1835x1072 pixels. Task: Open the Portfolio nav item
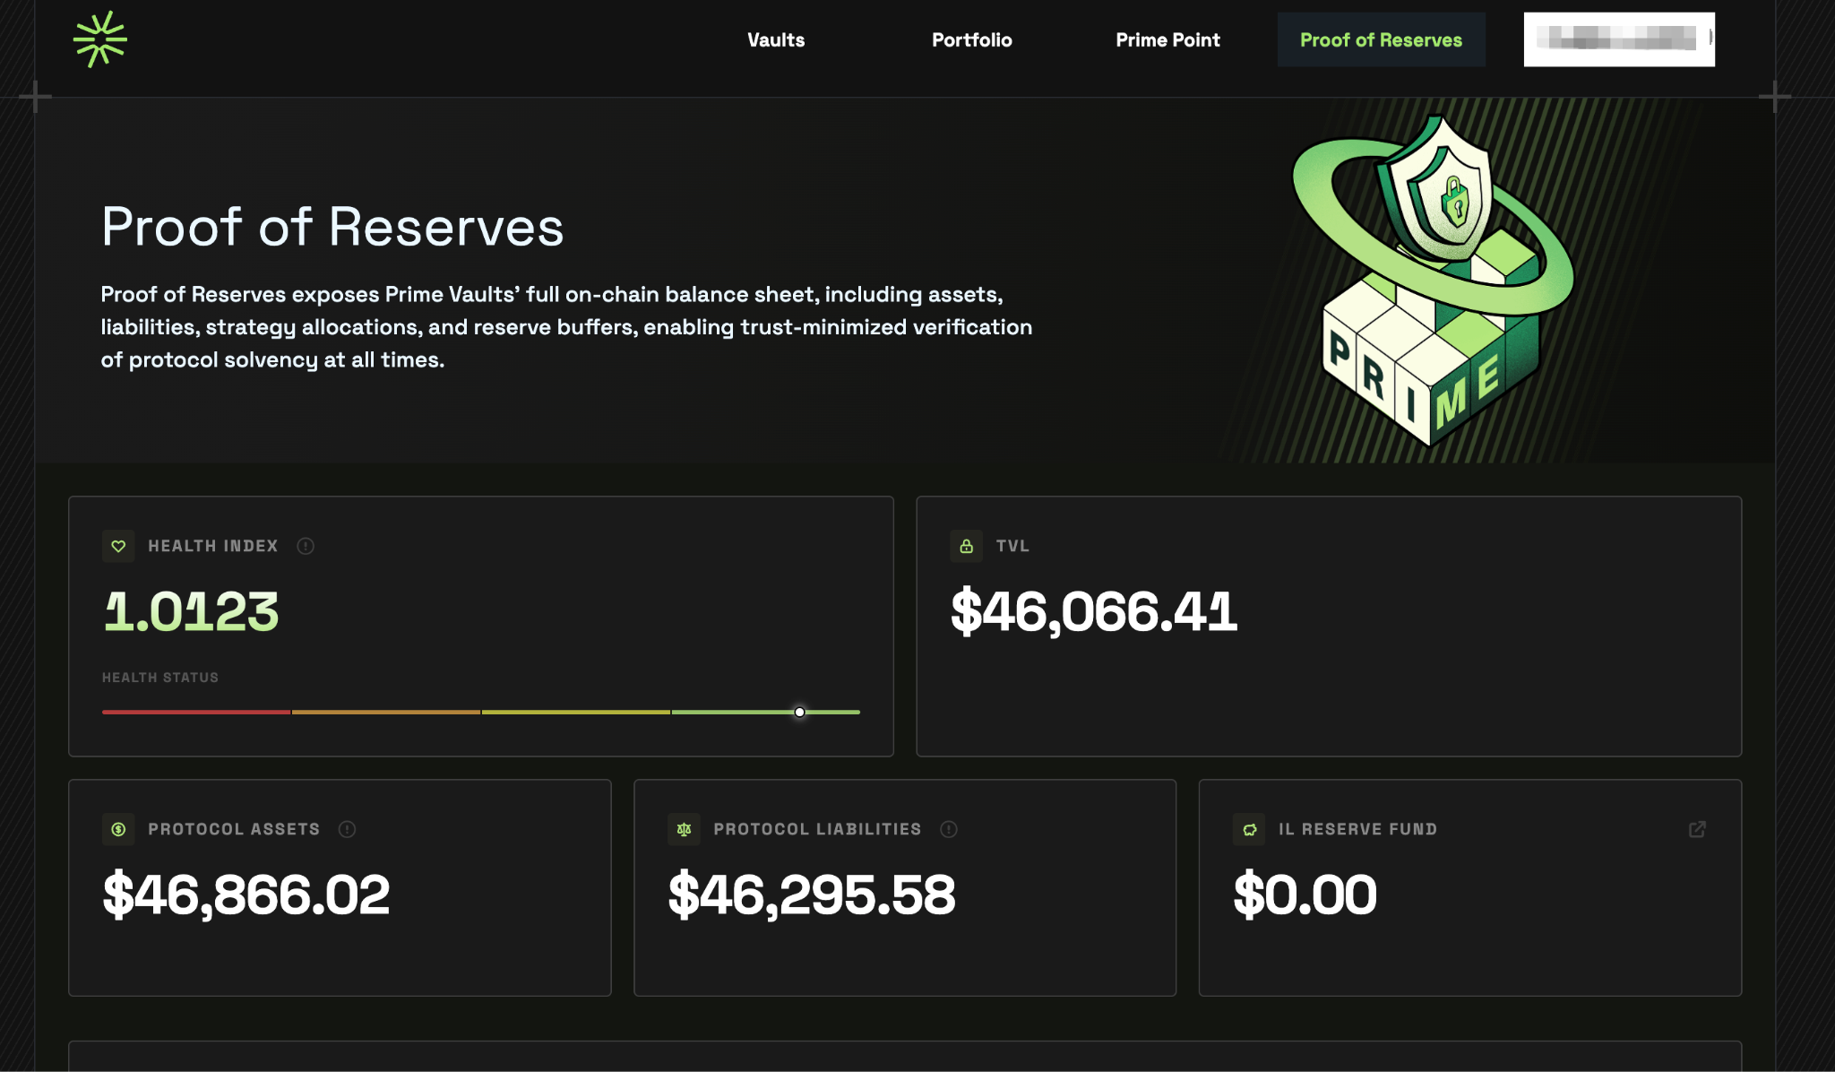971,39
